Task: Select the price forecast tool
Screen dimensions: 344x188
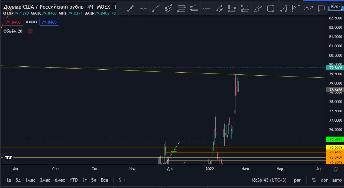Action: pyautogui.click(x=309, y=9)
